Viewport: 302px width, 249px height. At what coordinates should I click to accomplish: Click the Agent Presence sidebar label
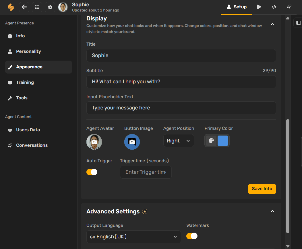(x=20, y=23)
